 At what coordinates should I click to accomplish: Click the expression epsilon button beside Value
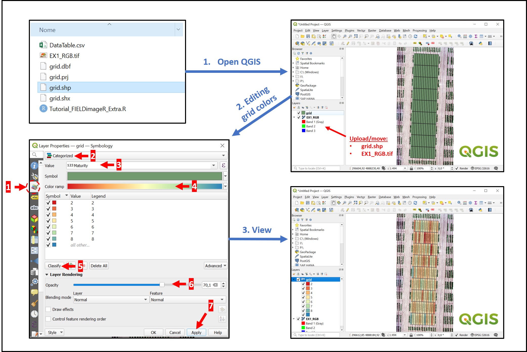223,165
